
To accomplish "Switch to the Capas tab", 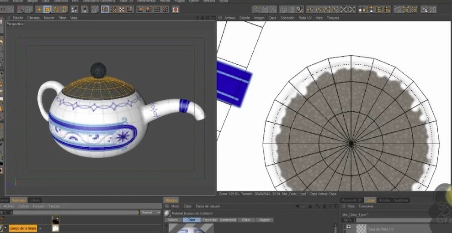I will click(x=370, y=200).
